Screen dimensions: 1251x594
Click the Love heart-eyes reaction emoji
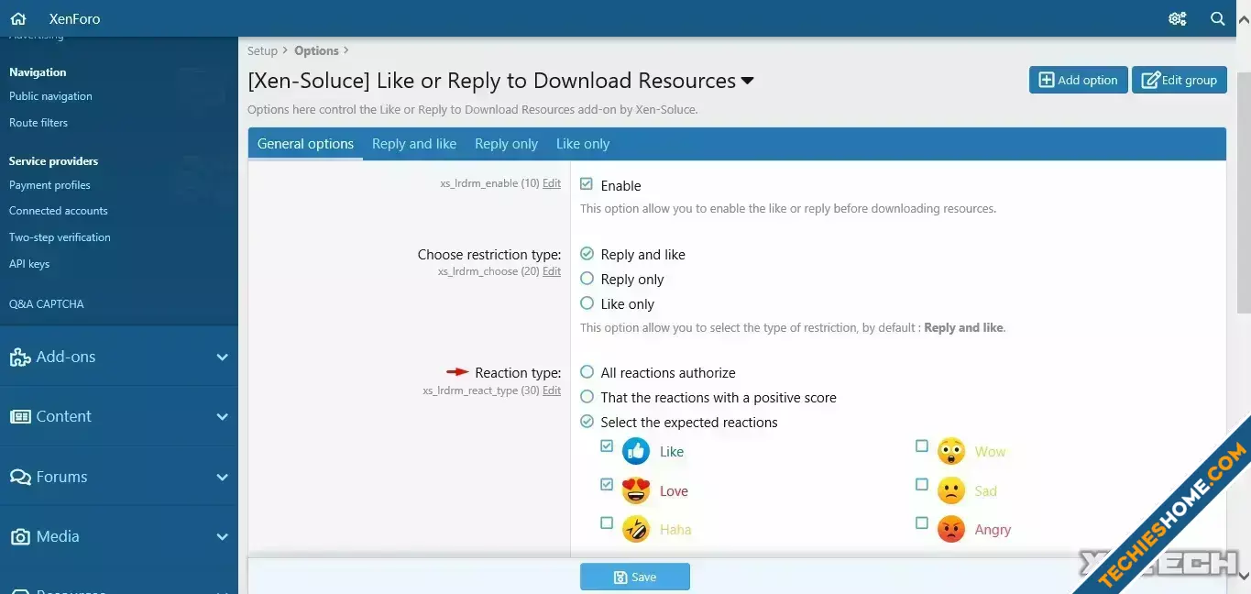635,490
